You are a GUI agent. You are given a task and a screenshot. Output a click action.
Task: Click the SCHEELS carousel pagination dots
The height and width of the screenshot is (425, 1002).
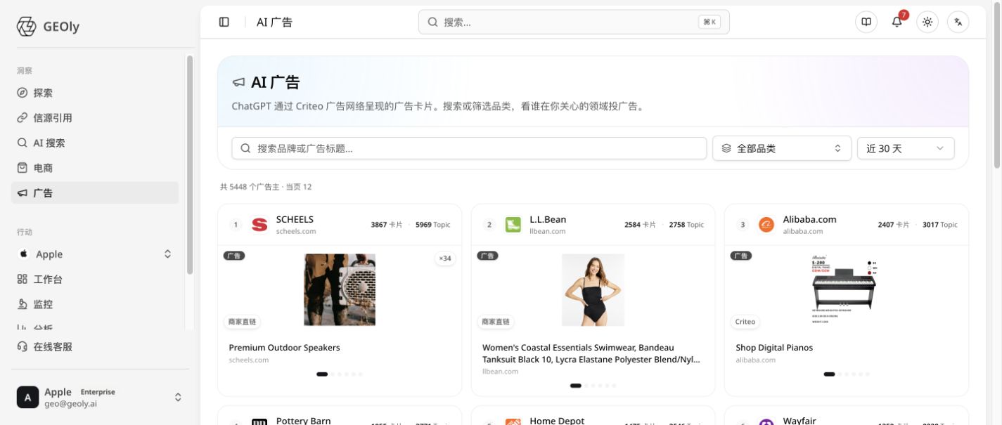[x=340, y=374]
